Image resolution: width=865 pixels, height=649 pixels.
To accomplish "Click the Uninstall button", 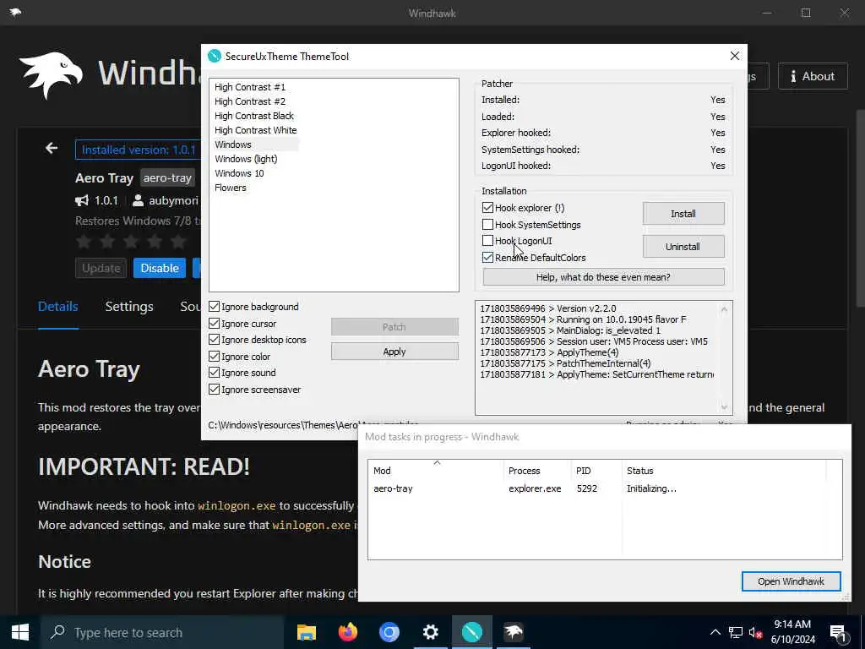I will click(x=683, y=247).
